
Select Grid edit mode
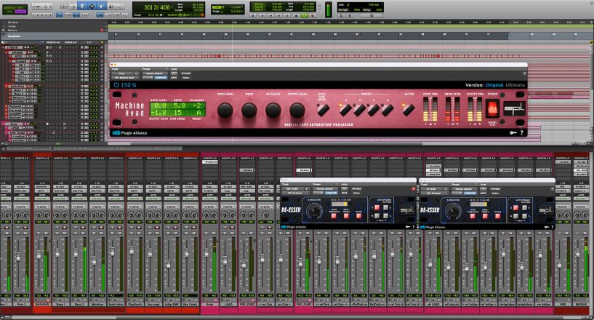20,12
